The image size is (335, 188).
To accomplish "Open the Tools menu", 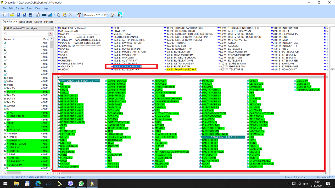I will (x=30, y=8).
